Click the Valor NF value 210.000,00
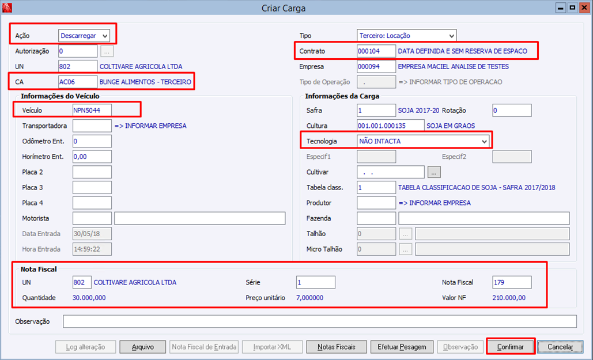The width and height of the screenshot is (593, 360). pyautogui.click(x=509, y=298)
